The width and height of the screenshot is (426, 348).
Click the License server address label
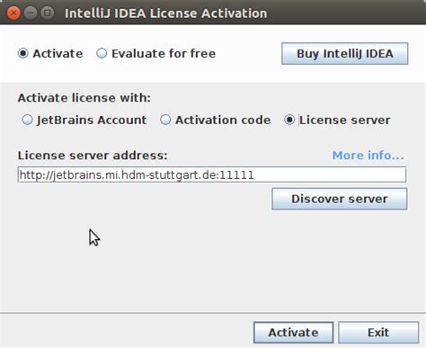pyautogui.click(x=93, y=156)
